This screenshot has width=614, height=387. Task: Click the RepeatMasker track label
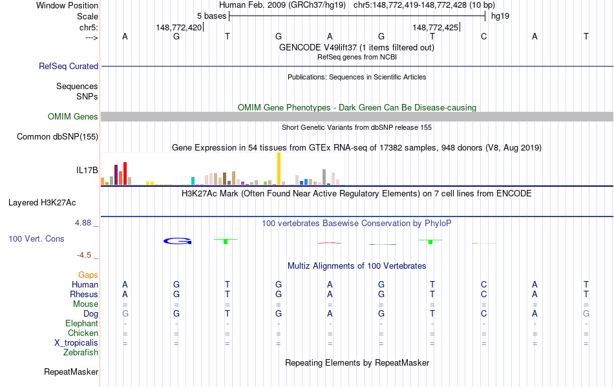tap(71, 371)
